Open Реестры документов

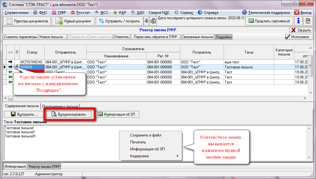click(27, 21)
